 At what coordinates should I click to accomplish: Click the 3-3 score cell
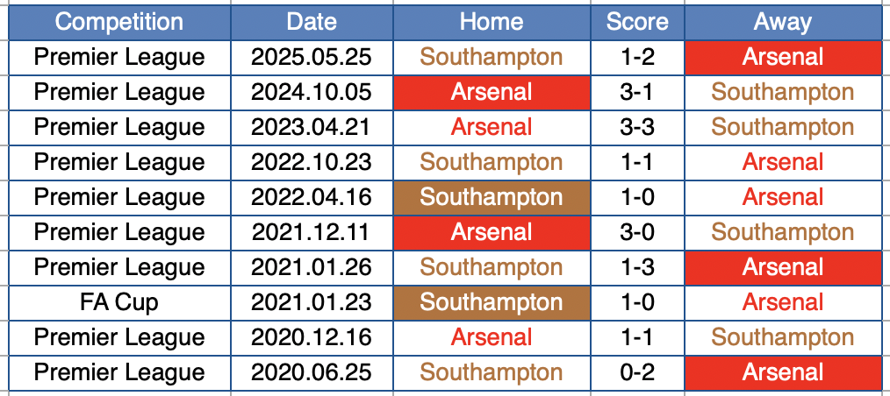click(x=637, y=127)
